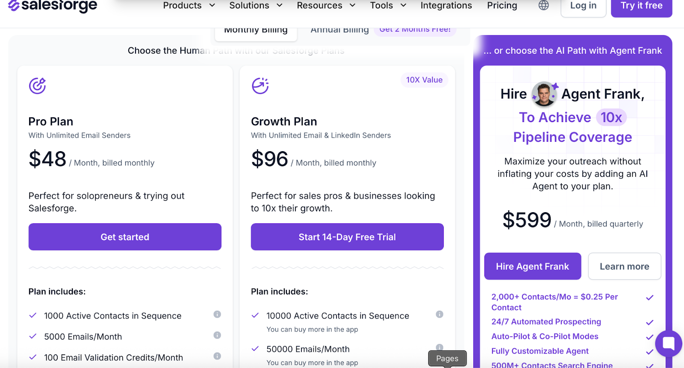Viewport: 684px width, 368px height.
Task: Start the 14-Day Free Trial
Action: point(347,237)
